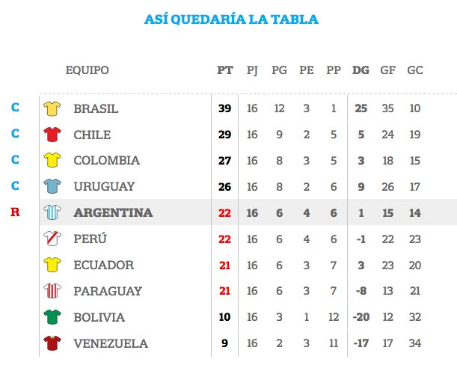Click Bolivia's -20 goal difference
The height and width of the screenshot is (365, 457).
361,317
